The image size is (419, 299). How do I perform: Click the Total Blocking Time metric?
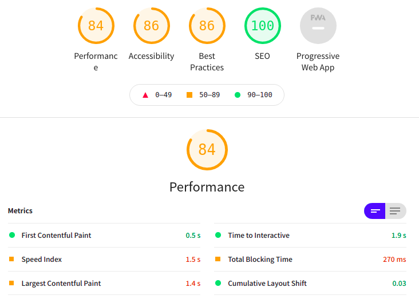tap(260, 260)
